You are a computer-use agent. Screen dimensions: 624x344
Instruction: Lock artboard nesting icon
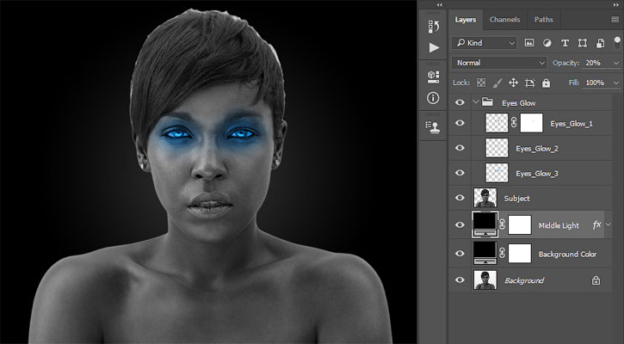[529, 83]
